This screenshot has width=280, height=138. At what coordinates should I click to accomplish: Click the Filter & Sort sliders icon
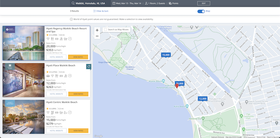[95, 11]
